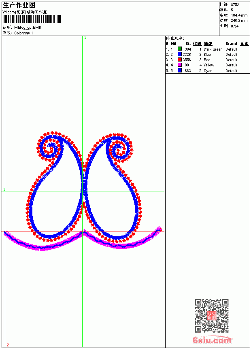Click the MEfqg_gp.EMB file name
The width and height of the screenshot is (251, 348).
(28, 28)
